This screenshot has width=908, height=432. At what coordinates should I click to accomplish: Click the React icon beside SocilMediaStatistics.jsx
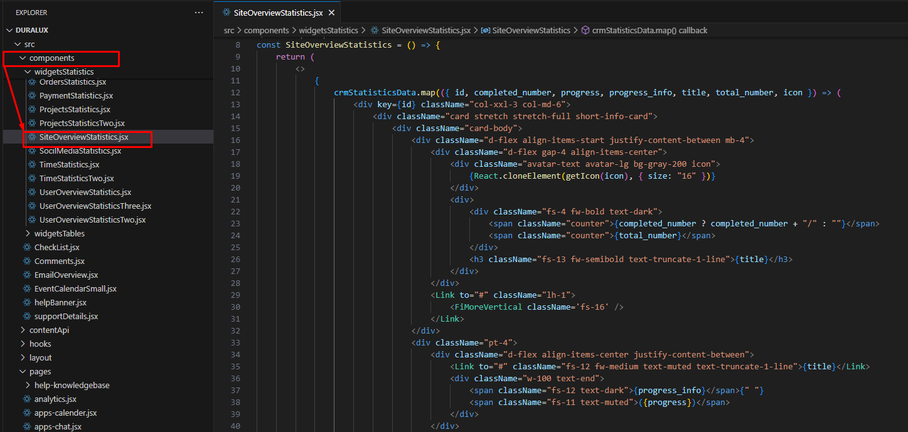(33, 151)
